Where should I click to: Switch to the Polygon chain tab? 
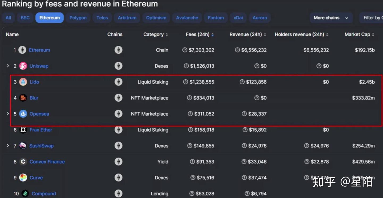[78, 18]
